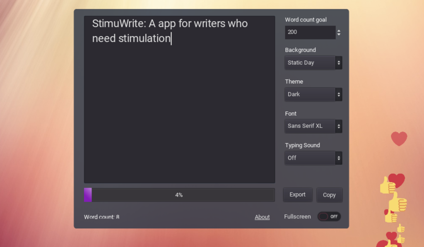This screenshot has width=424, height=247.
Task: Open the Font dropdown showing Sans Serif XL
Action: (x=313, y=126)
